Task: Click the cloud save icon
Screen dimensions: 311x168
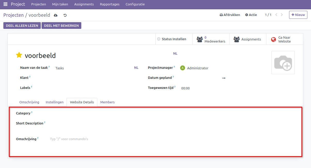Action: (55, 15)
